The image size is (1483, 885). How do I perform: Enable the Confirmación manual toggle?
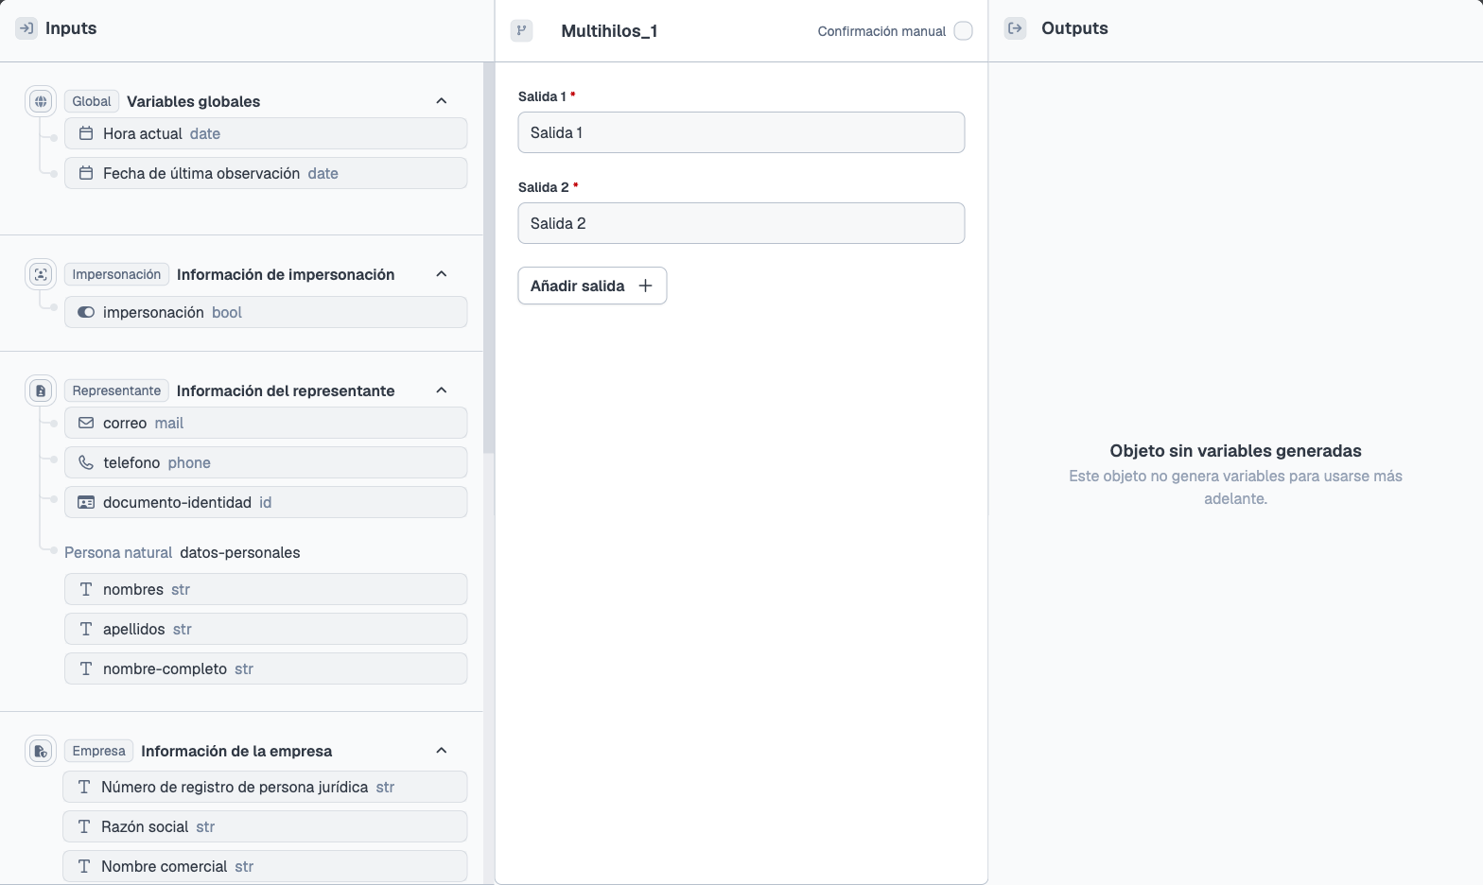[963, 31]
